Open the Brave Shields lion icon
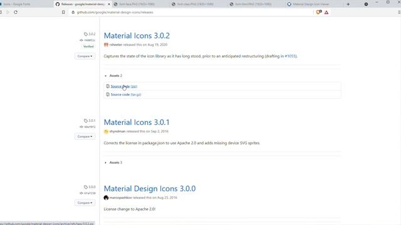401x225 pixels. [319, 12]
